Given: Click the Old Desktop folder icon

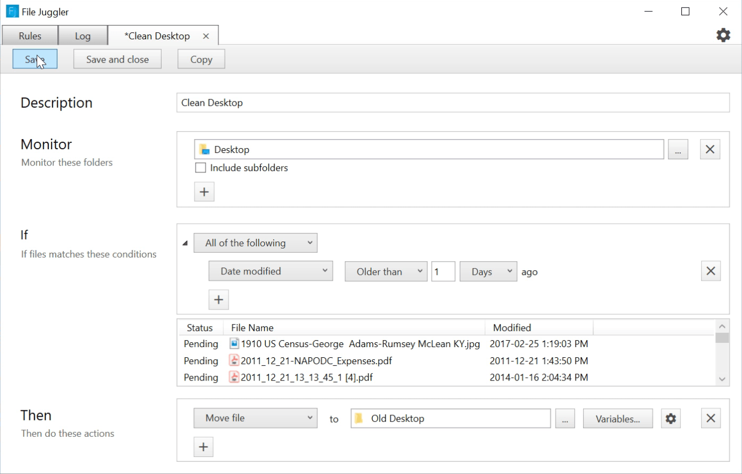Looking at the screenshot, I should (x=359, y=418).
